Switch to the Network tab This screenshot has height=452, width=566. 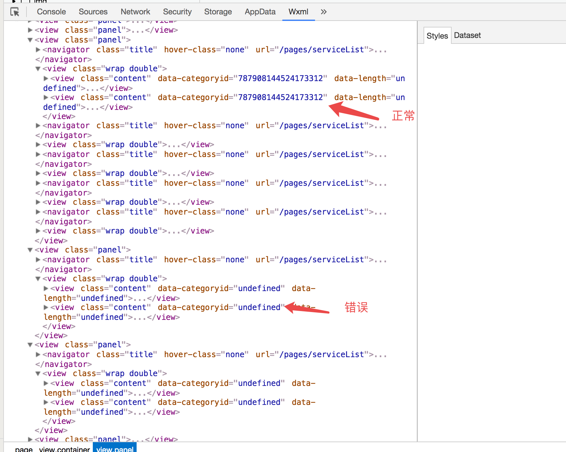[135, 12]
